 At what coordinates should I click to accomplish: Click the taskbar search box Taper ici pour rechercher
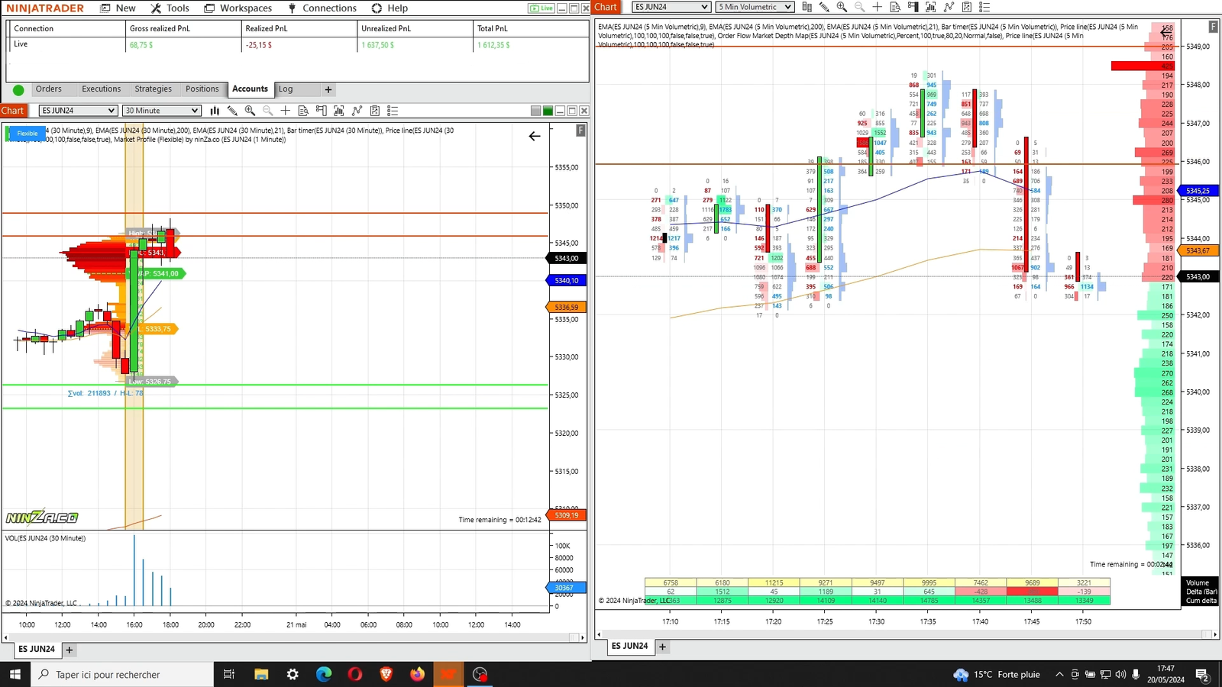[122, 674]
